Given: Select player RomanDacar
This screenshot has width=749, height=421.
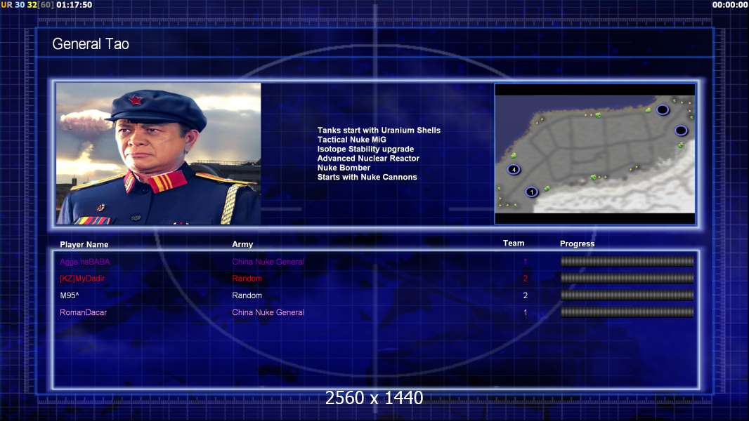Looking at the screenshot, I should [x=83, y=312].
